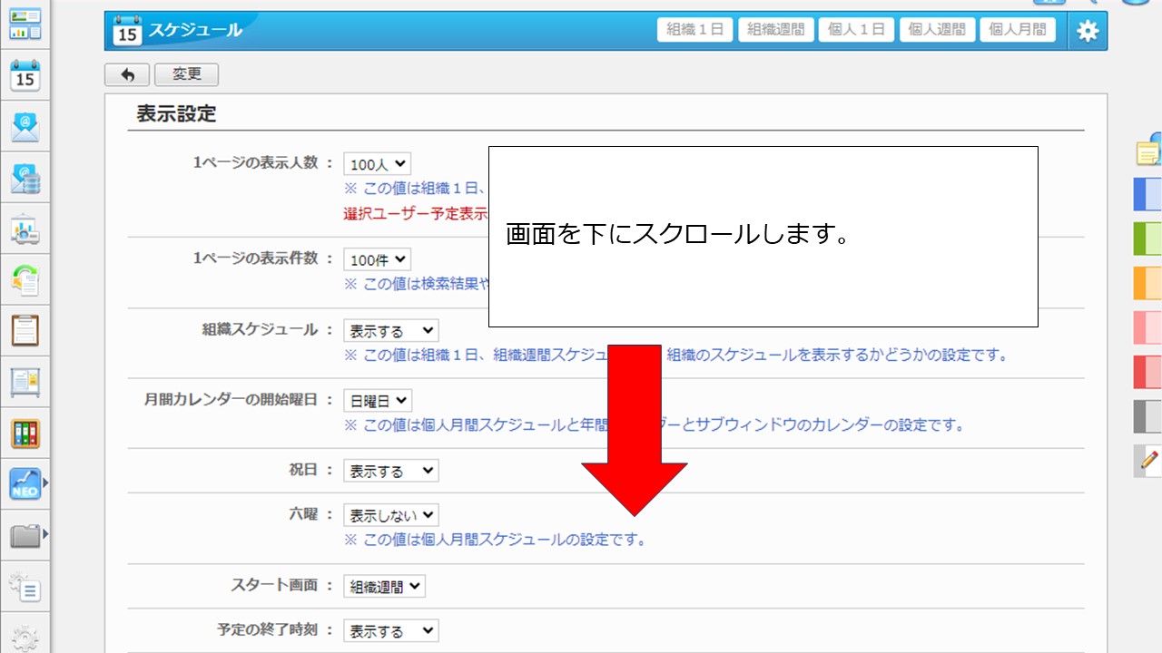Open the webmail envelope icon in sidebar
The image size is (1162, 653).
point(25,126)
